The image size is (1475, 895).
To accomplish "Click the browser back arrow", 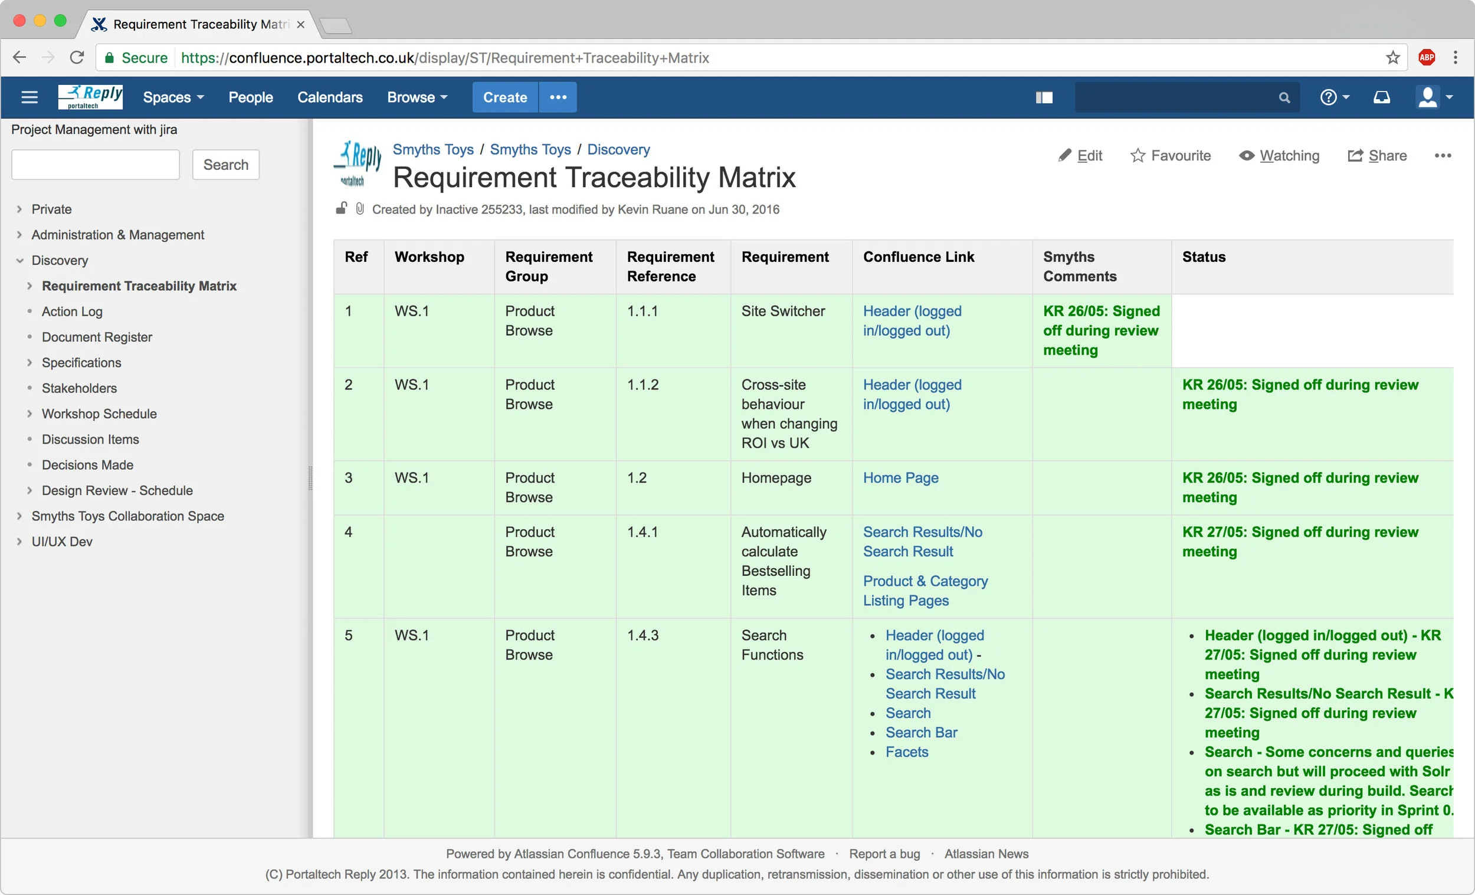I will (19, 57).
